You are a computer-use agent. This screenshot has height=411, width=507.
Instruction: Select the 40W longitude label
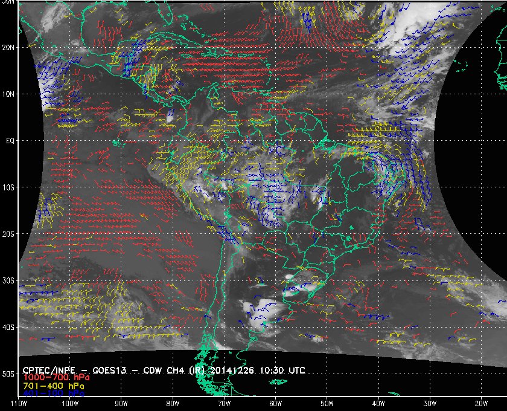(378, 404)
